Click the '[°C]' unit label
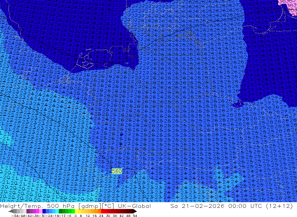Screen dimensions: 297x217 [x=108, y=206]
